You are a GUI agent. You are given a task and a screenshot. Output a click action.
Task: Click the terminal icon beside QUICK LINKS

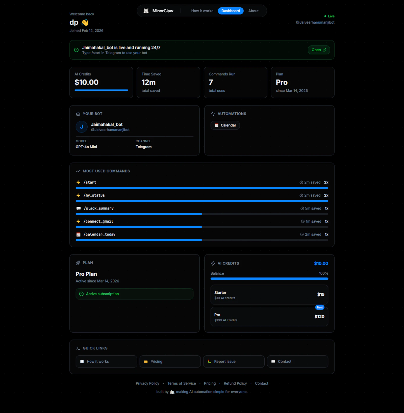point(78,348)
